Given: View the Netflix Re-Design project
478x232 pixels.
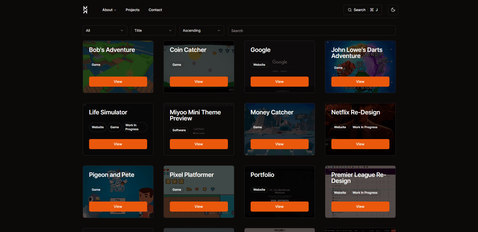Looking at the screenshot, I should (x=360, y=144).
